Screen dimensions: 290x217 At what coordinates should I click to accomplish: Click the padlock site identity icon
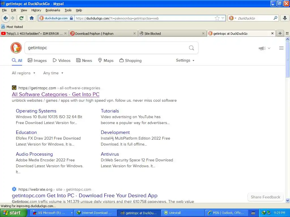click(71, 18)
